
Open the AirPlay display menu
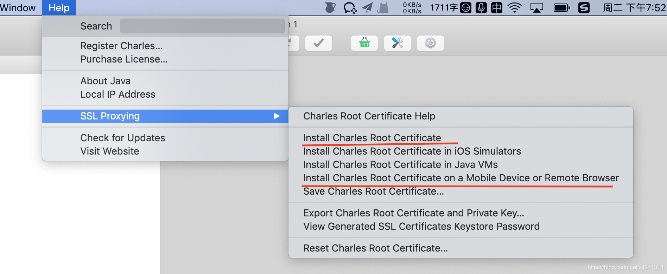pos(537,8)
